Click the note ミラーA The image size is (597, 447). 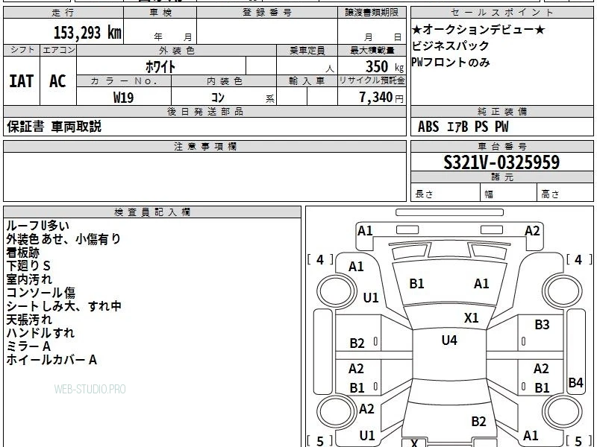[28, 346]
